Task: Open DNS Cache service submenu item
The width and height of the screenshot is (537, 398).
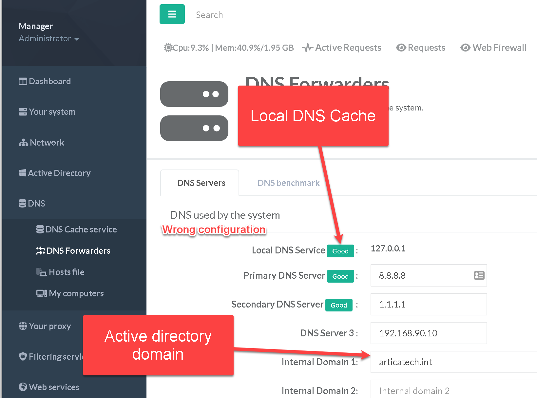Action: (77, 229)
